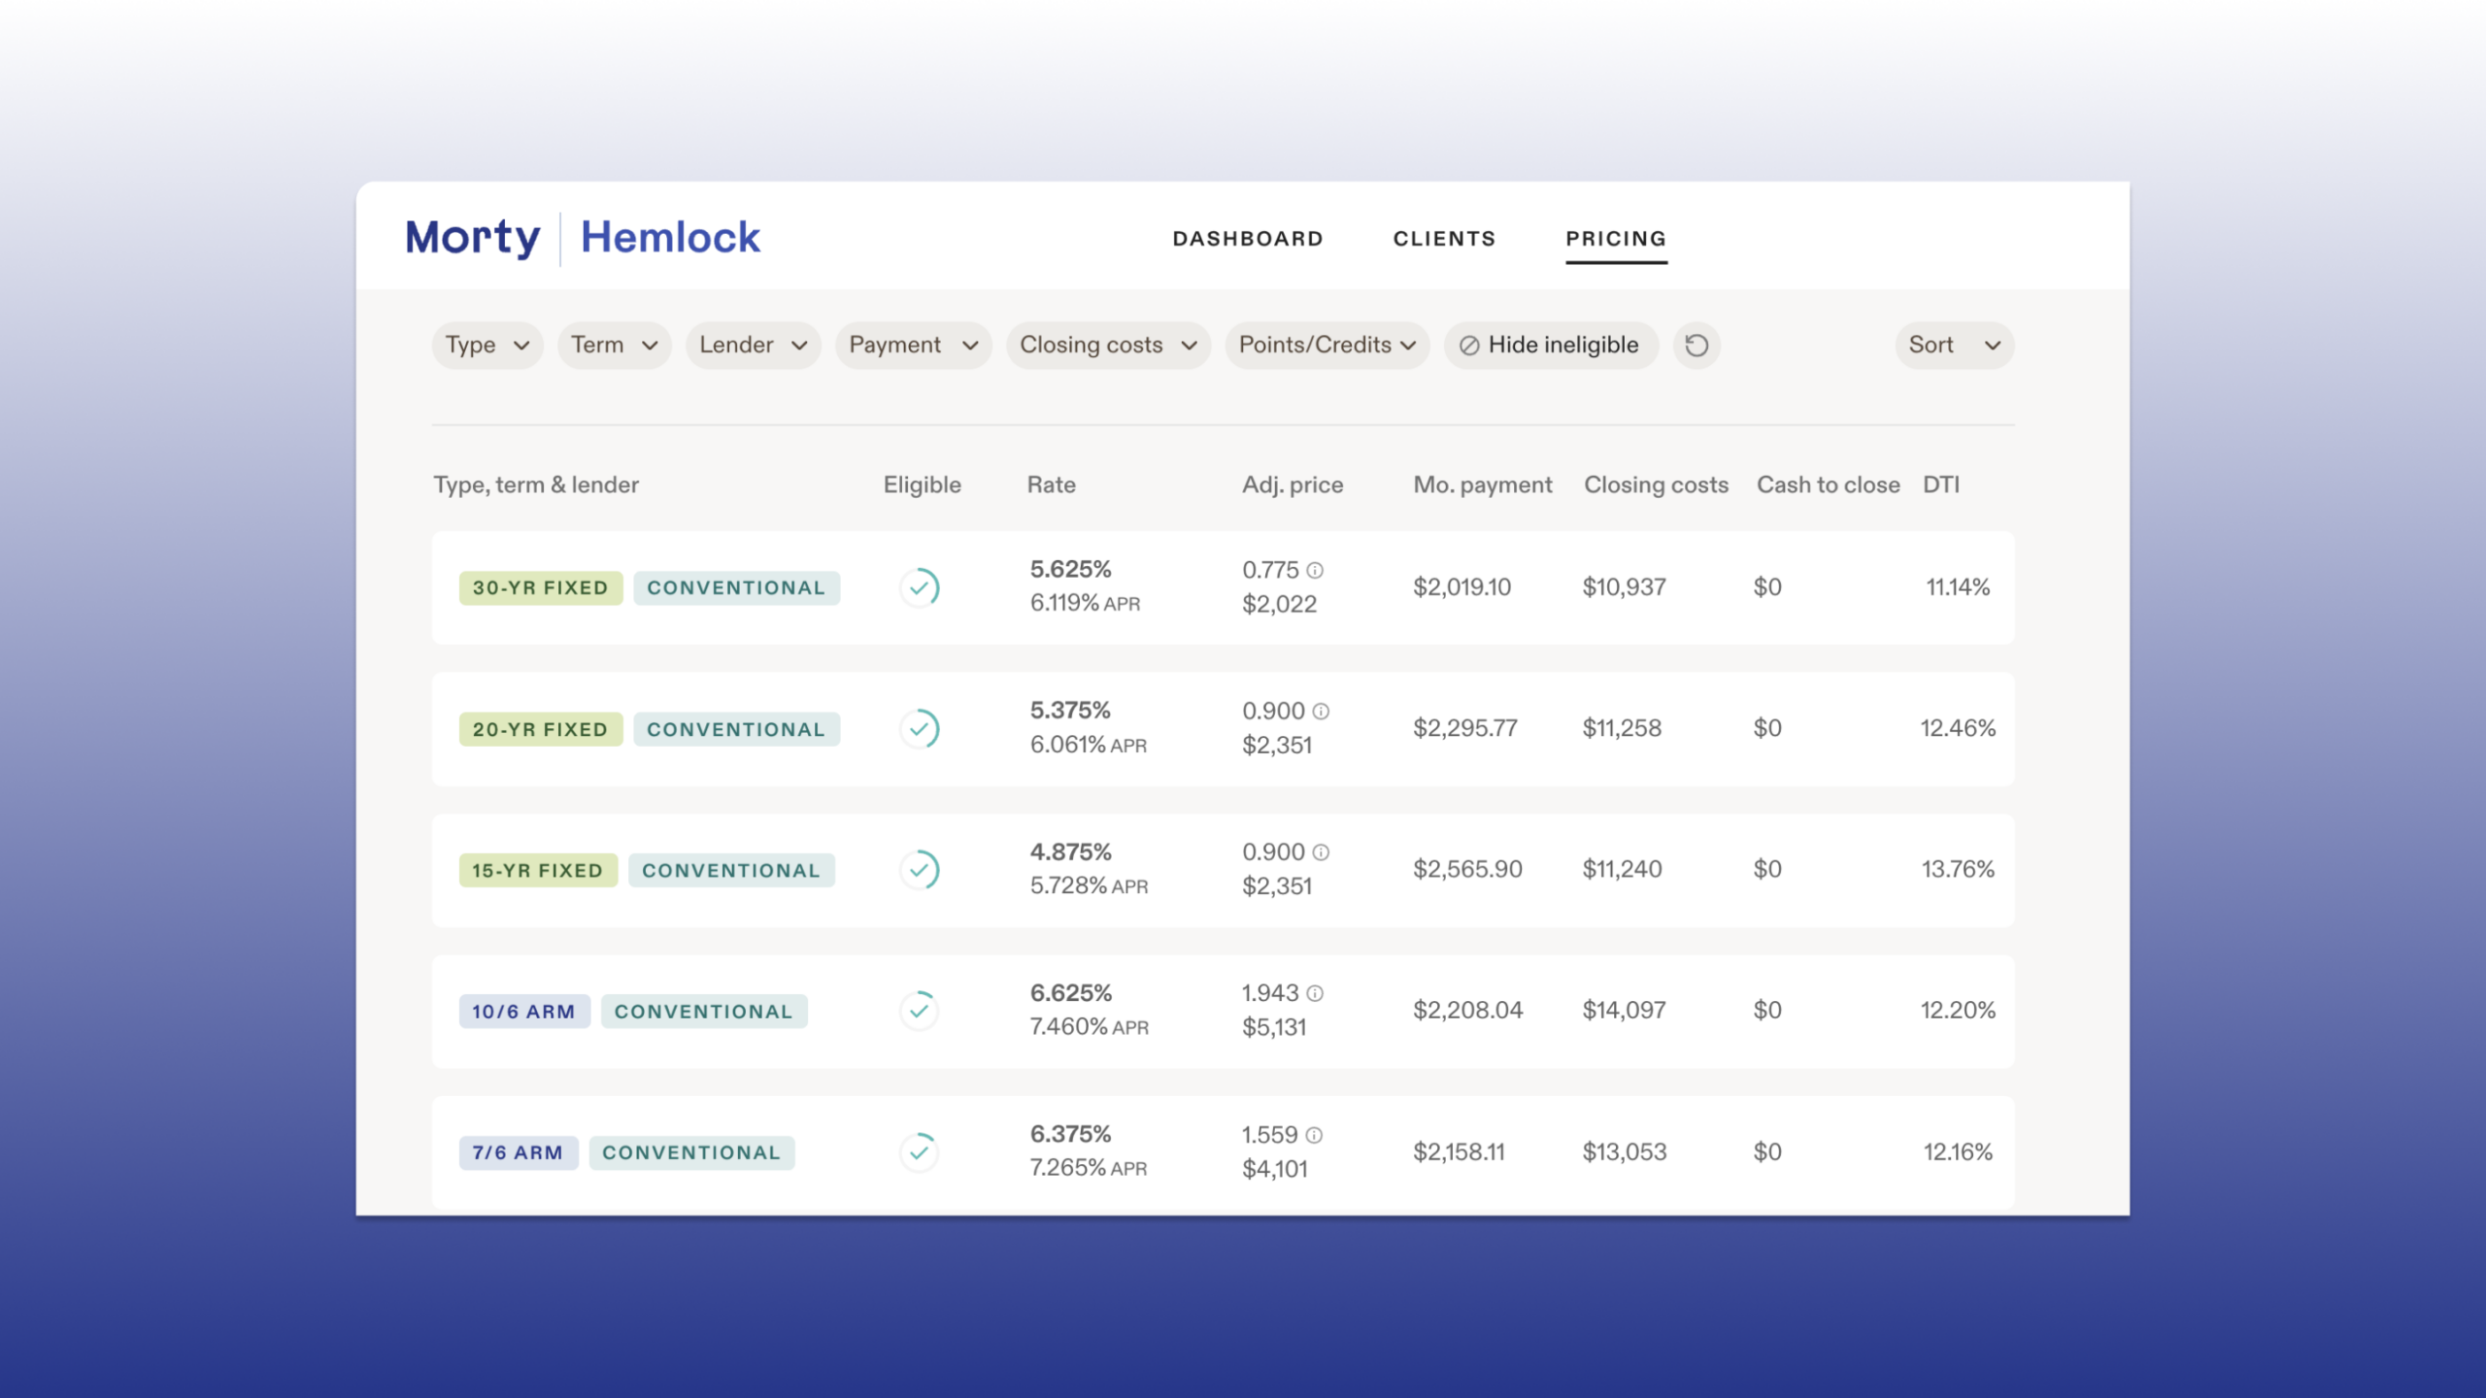Click info icon next to 1.943 adj. price
This screenshot has width=2486, height=1398.
click(1315, 993)
